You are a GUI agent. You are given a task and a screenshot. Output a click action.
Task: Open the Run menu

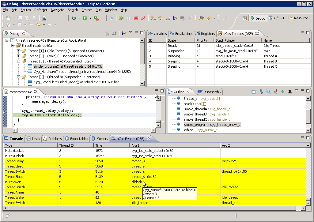click(99, 10)
